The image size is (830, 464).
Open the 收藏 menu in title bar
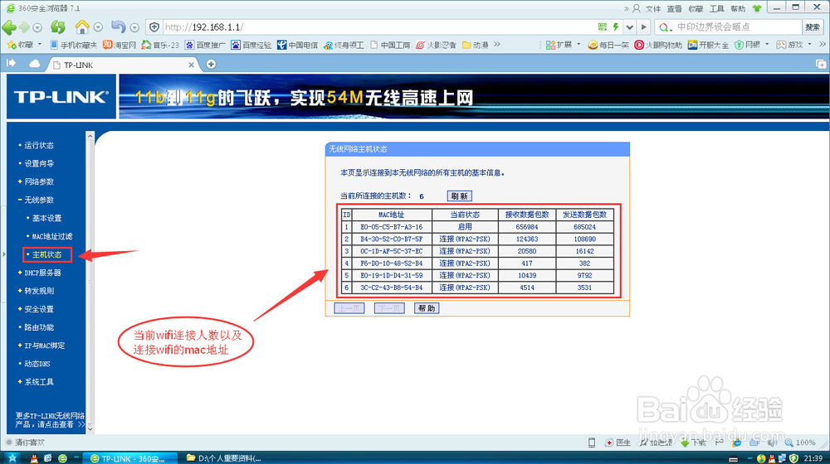tap(696, 8)
